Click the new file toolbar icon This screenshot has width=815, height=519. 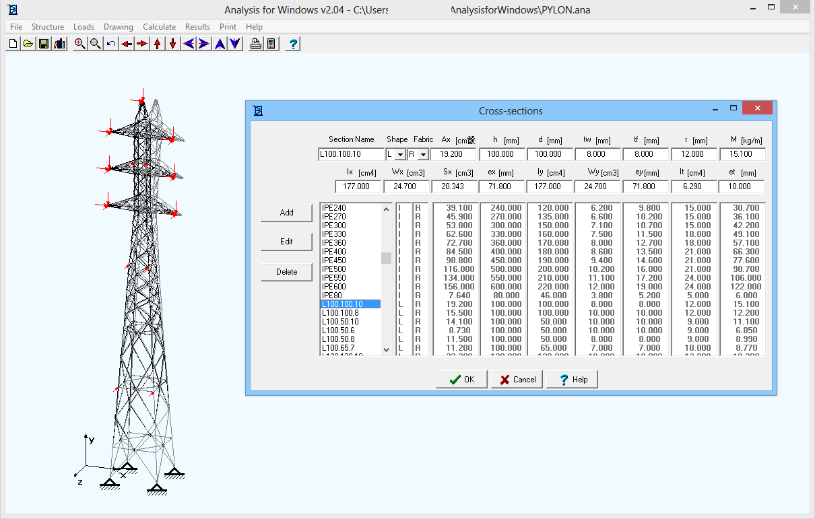[x=13, y=44]
